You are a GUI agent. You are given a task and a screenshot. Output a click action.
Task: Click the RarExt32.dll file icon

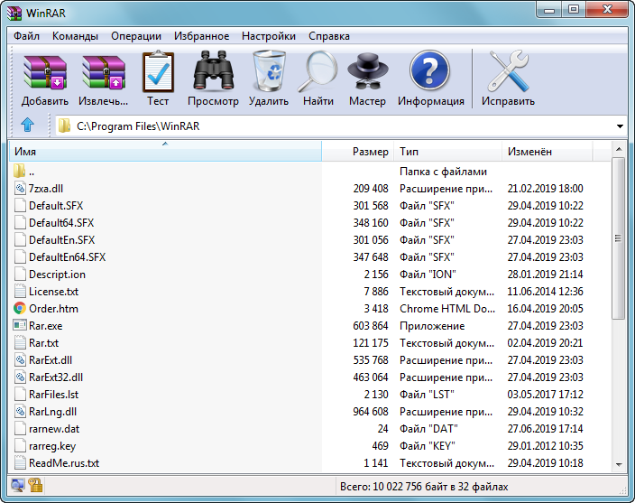pyautogui.click(x=20, y=377)
